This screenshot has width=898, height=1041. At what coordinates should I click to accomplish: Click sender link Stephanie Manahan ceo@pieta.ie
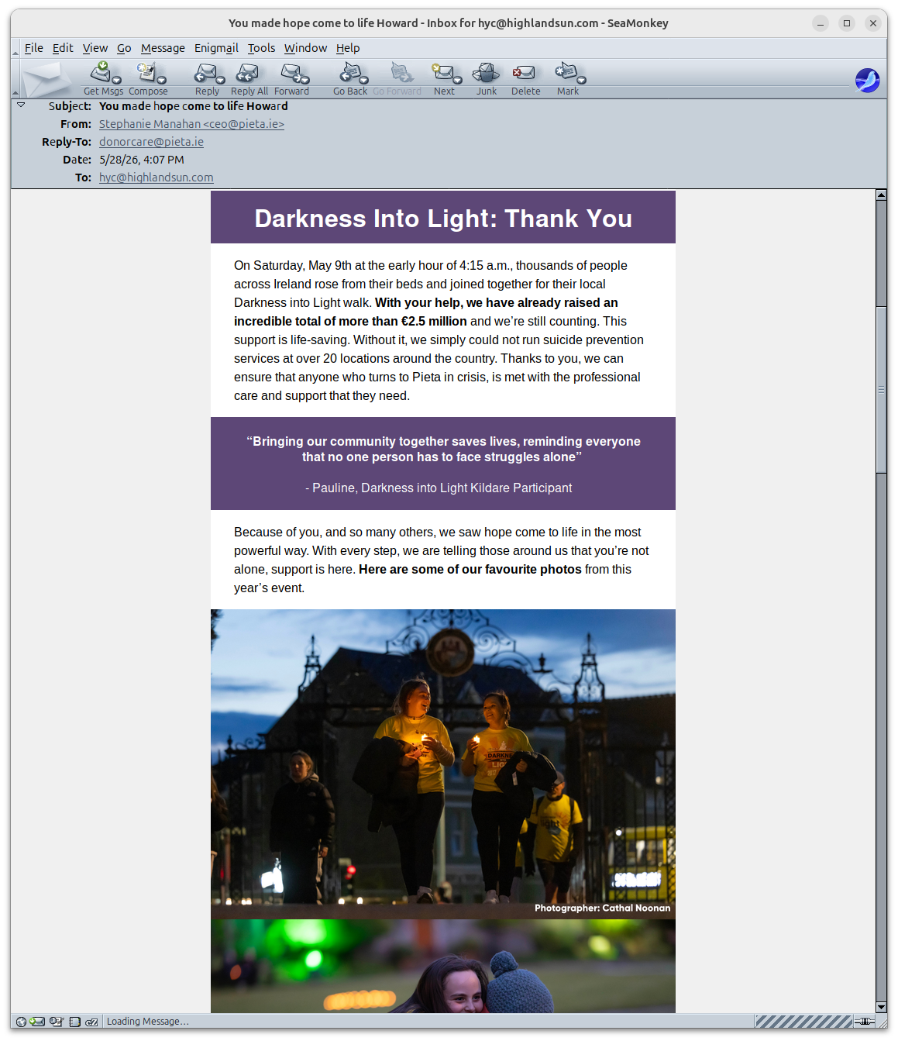coord(191,124)
